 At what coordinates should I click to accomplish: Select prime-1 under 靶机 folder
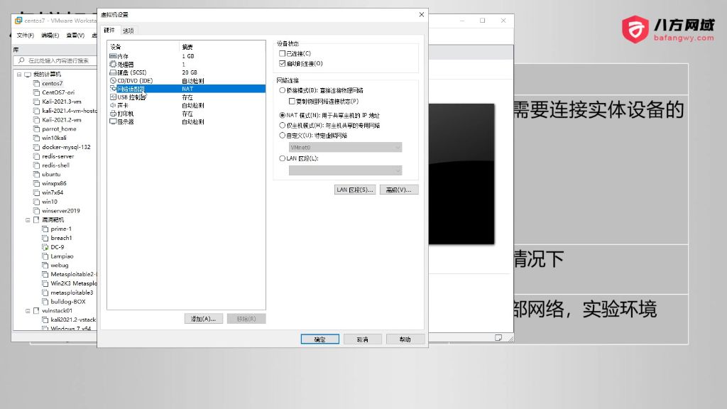(61, 229)
